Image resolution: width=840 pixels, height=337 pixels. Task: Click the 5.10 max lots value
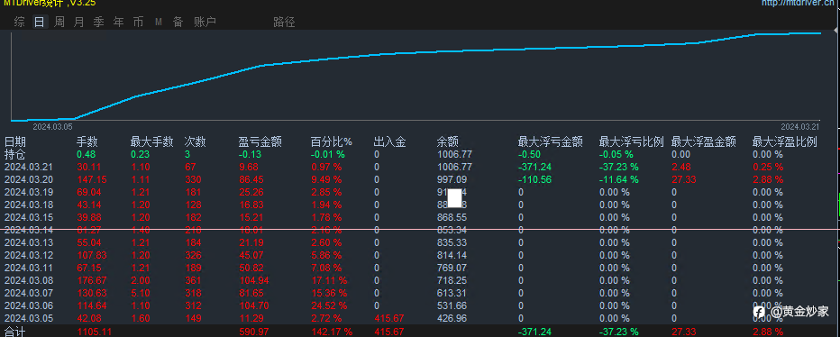pyautogui.click(x=140, y=293)
